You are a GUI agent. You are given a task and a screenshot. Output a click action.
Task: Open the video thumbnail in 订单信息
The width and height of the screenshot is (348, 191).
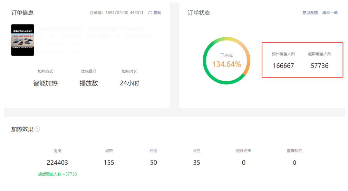point(23,40)
